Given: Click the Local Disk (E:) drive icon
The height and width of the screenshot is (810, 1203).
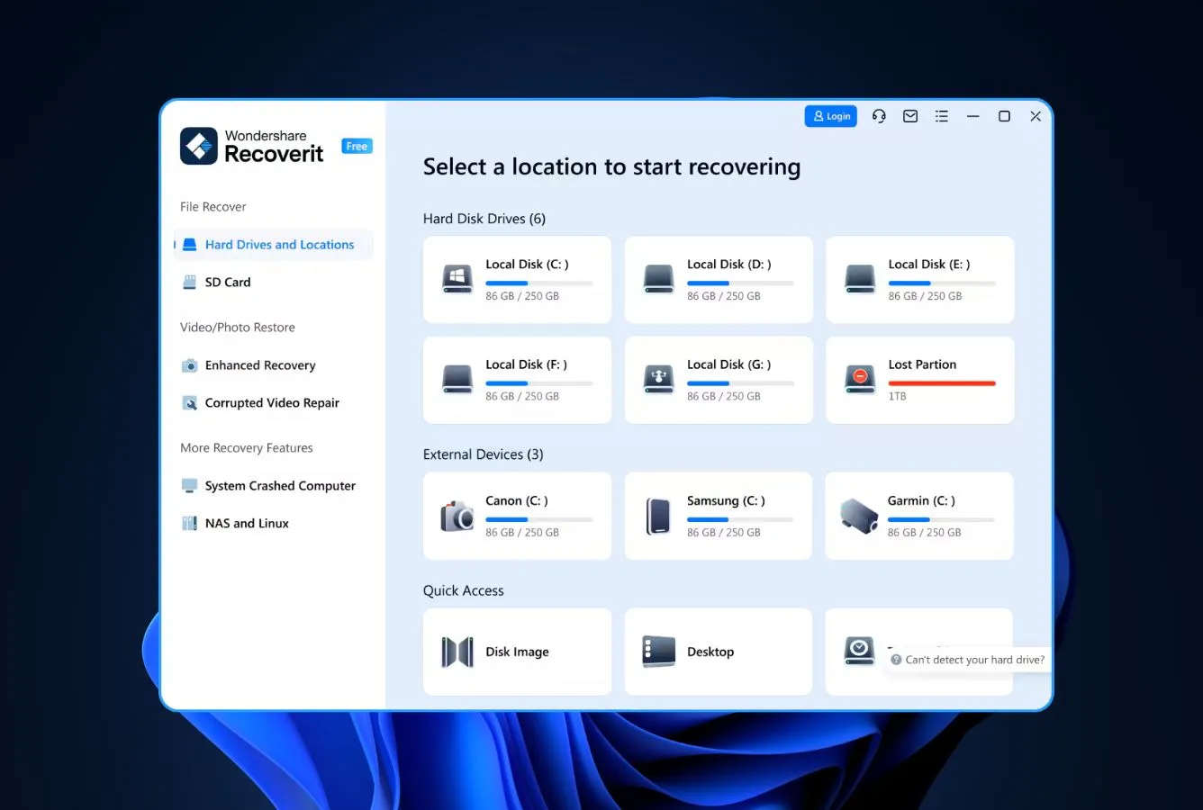Looking at the screenshot, I should point(860,279).
